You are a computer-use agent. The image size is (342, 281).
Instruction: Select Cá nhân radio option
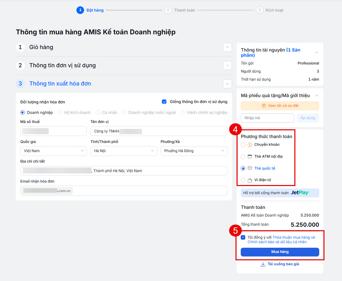click(97, 112)
